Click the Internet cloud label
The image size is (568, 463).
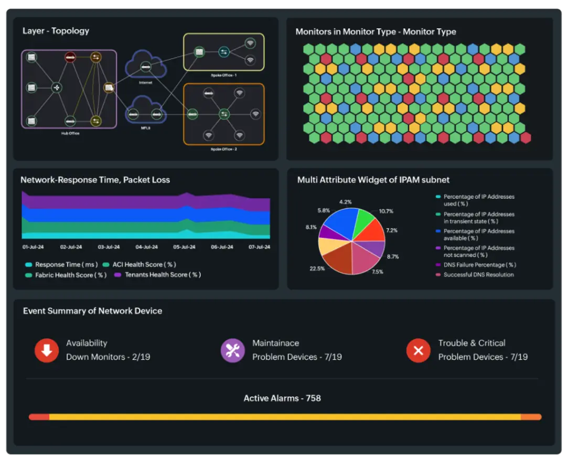[x=146, y=83]
